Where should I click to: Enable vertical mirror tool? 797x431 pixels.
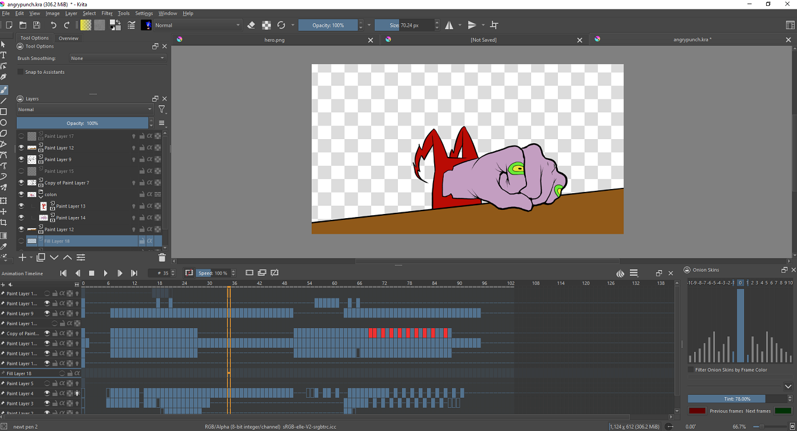[472, 25]
